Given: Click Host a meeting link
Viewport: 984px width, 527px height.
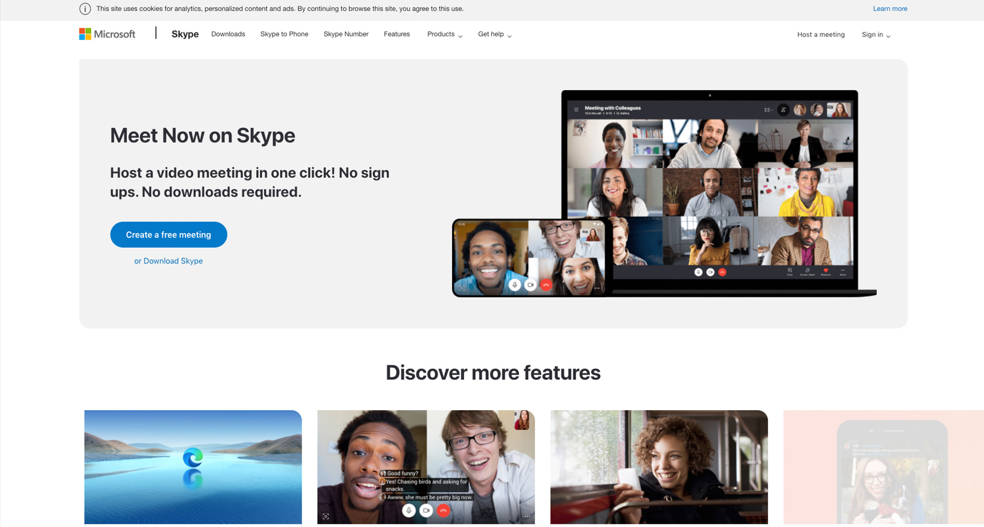Looking at the screenshot, I should [x=821, y=34].
